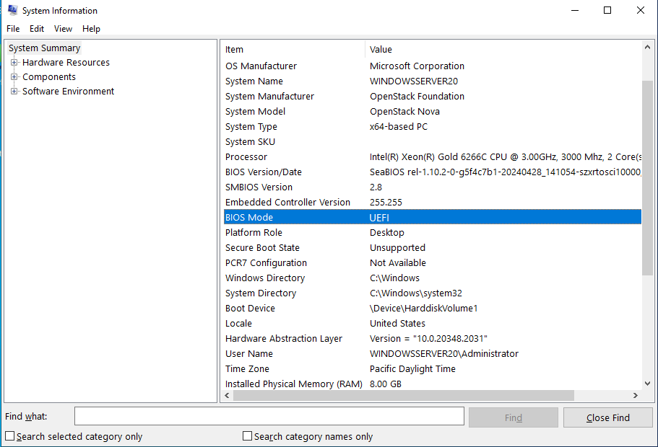
Task: Click the OpenStack Nova value
Action: tap(404, 112)
